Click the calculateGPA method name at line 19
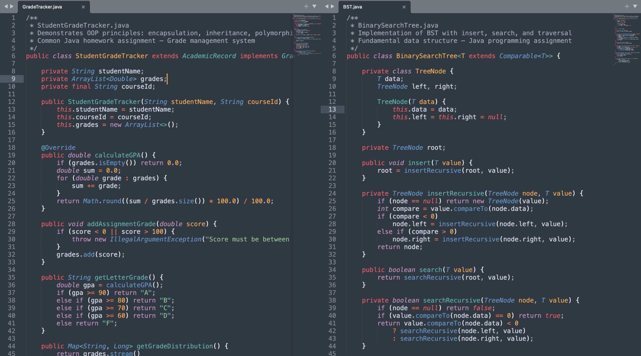 coord(117,155)
